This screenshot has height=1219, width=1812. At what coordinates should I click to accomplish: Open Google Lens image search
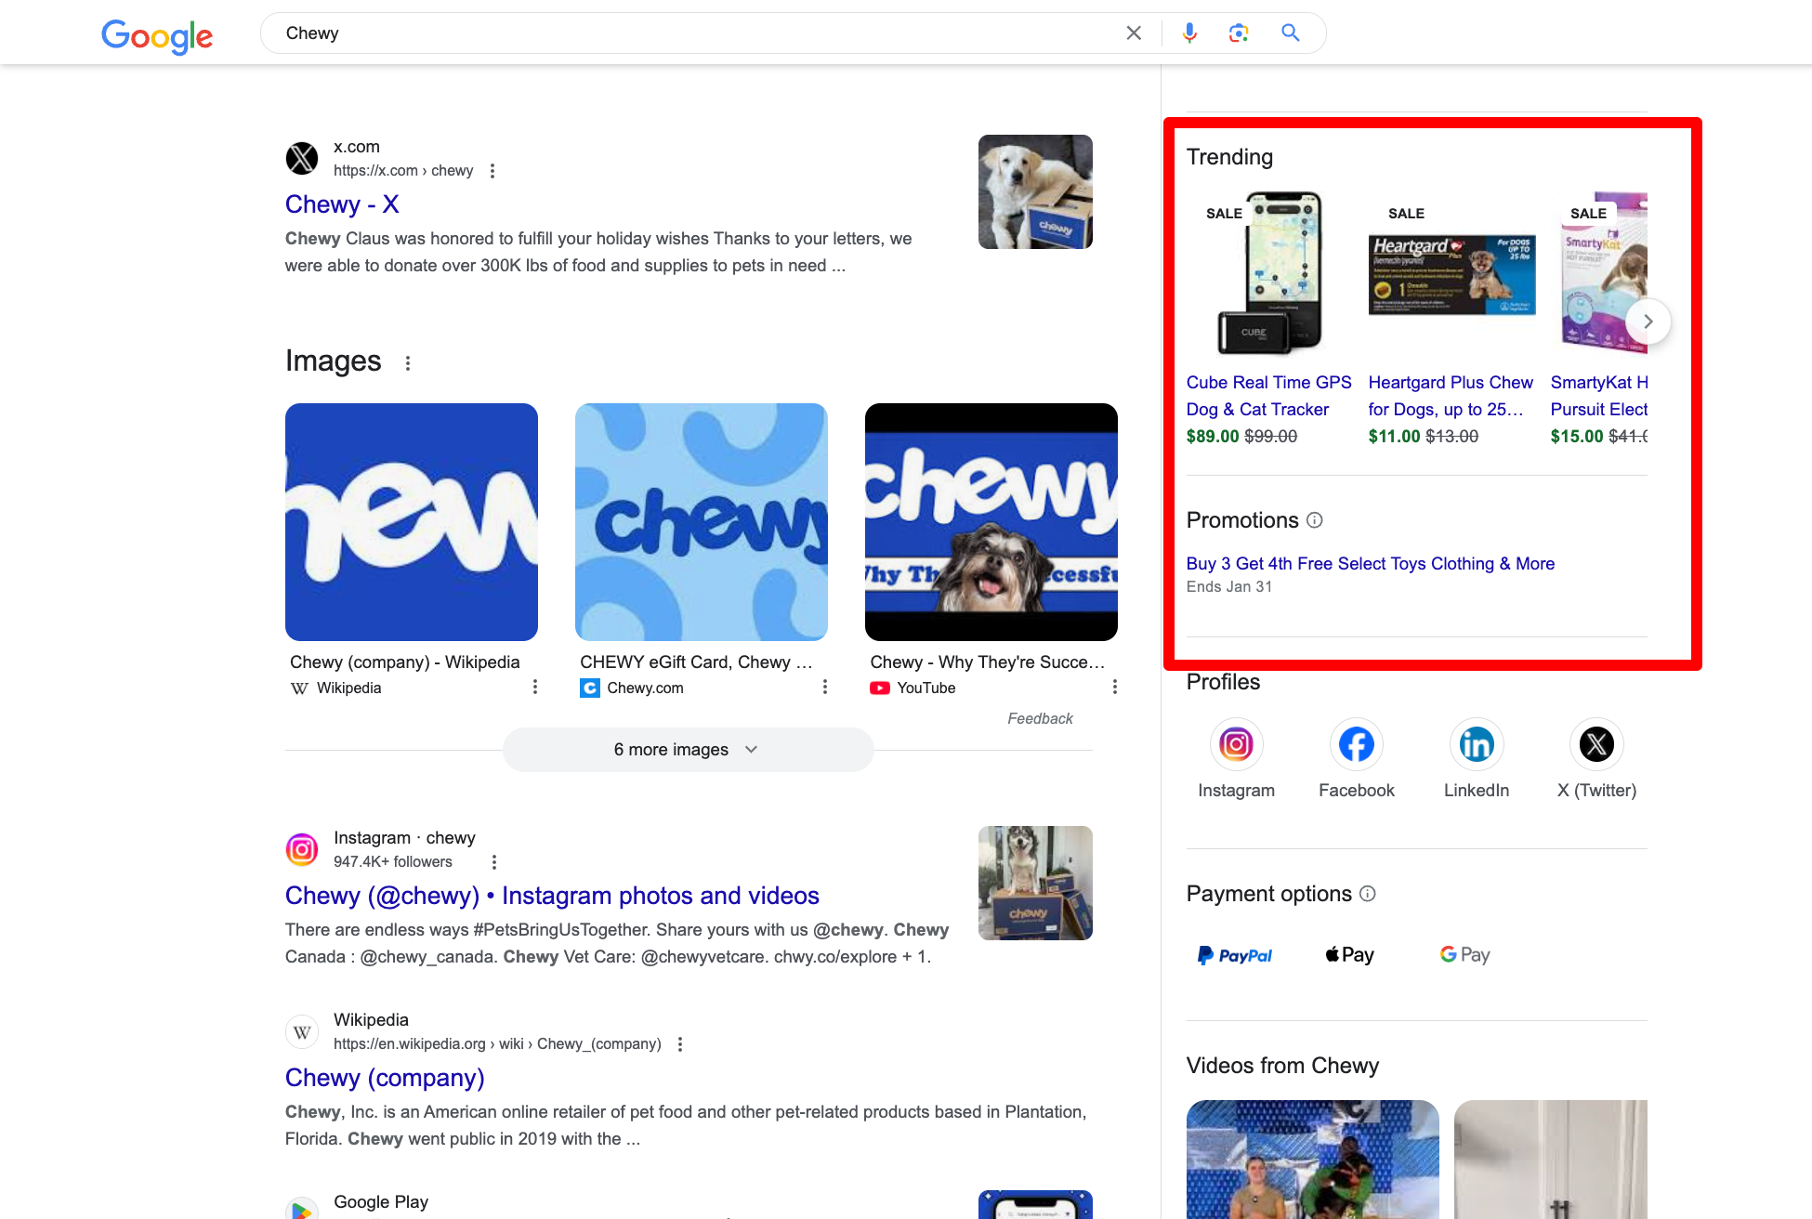(x=1238, y=33)
